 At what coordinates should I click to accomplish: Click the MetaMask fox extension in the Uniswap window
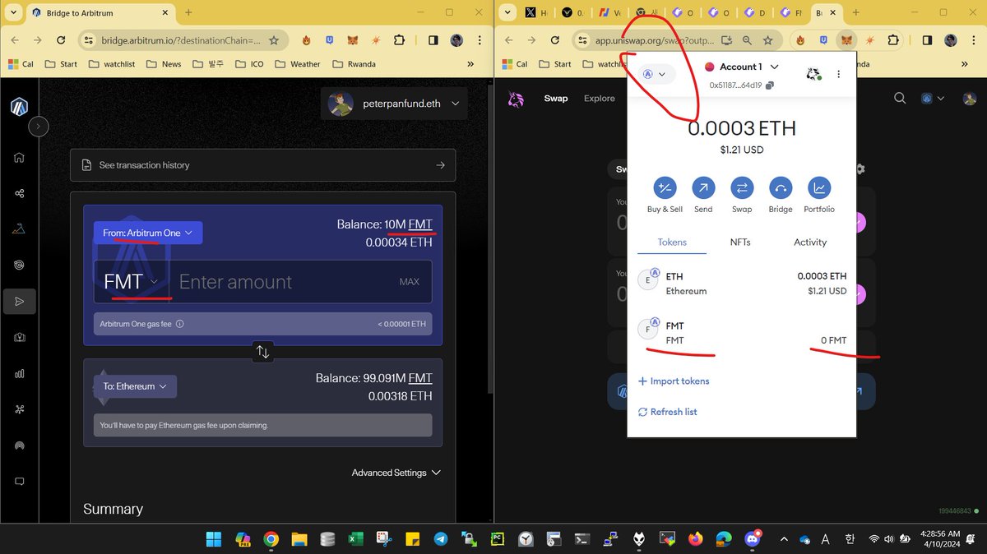pyautogui.click(x=845, y=40)
